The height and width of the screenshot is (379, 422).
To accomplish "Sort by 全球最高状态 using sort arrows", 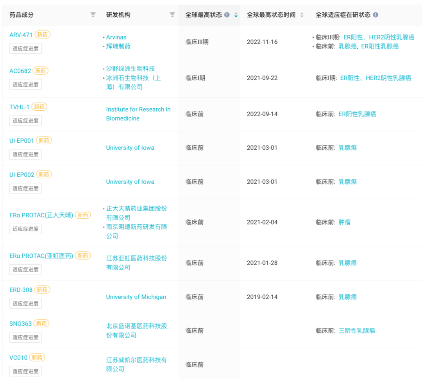I will pos(236,15).
